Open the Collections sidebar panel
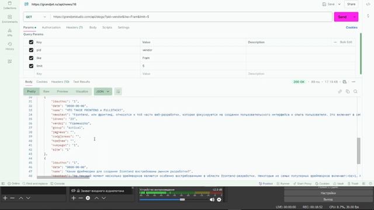374x210 pixels. (x=9, y=5)
